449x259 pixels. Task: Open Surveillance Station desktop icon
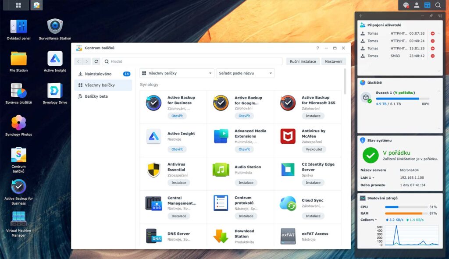click(55, 29)
